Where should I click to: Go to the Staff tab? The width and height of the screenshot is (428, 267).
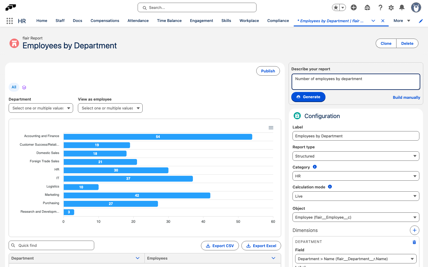click(60, 21)
